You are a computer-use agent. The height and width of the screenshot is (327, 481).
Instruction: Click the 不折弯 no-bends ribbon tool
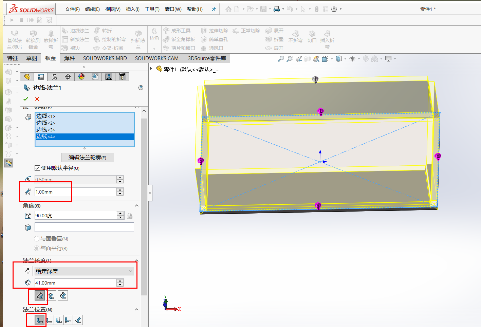[x=295, y=37]
